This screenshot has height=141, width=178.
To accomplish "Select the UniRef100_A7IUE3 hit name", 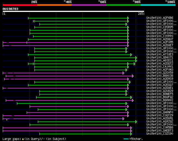I will [160, 55].
